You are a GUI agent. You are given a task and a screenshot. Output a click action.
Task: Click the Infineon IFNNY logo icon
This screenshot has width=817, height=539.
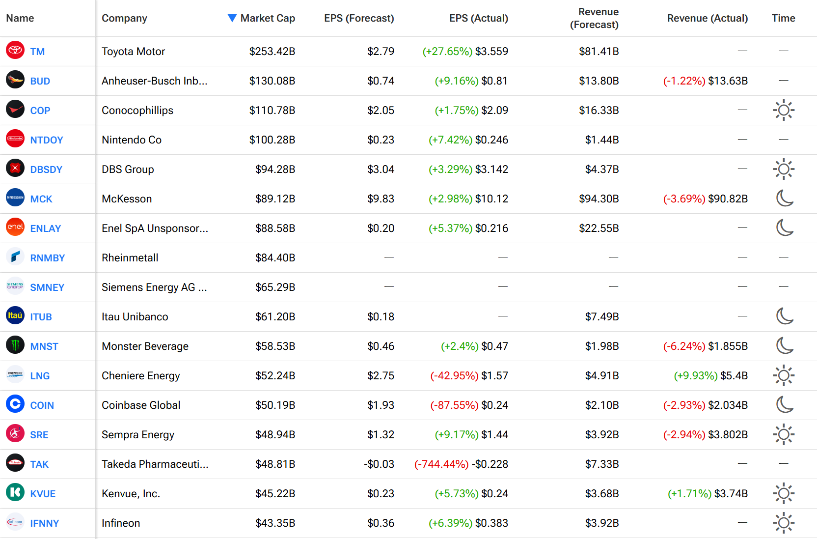pyautogui.click(x=15, y=522)
